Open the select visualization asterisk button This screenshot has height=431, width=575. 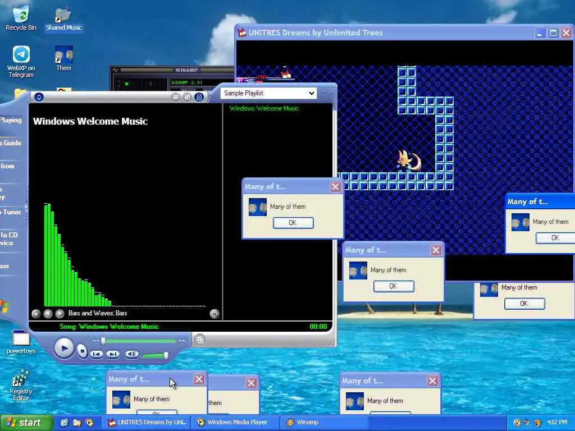pyautogui.click(x=36, y=313)
